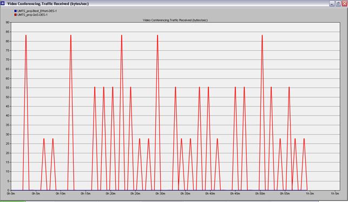Minimize the Video Conferencing graph window
This screenshot has width=348, height=202.
[x=332, y=4]
